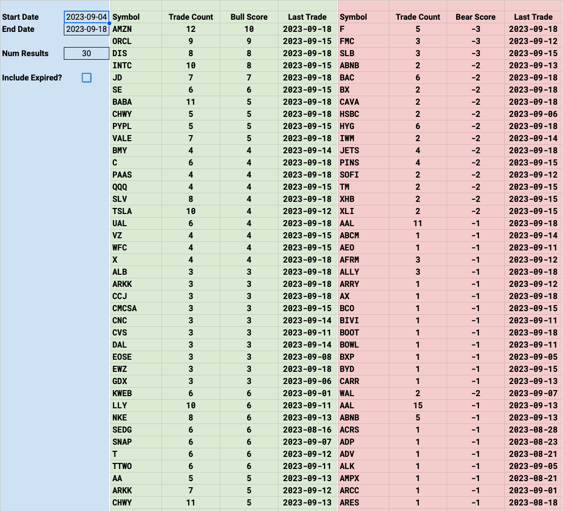Select the WFC symbol cell

[136, 247]
